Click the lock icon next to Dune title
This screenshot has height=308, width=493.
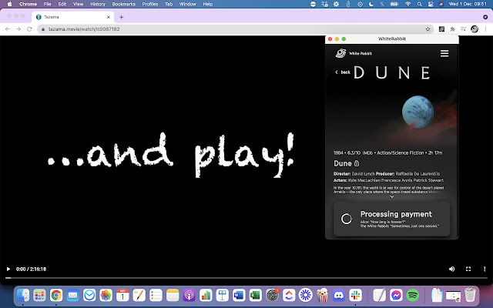click(357, 163)
